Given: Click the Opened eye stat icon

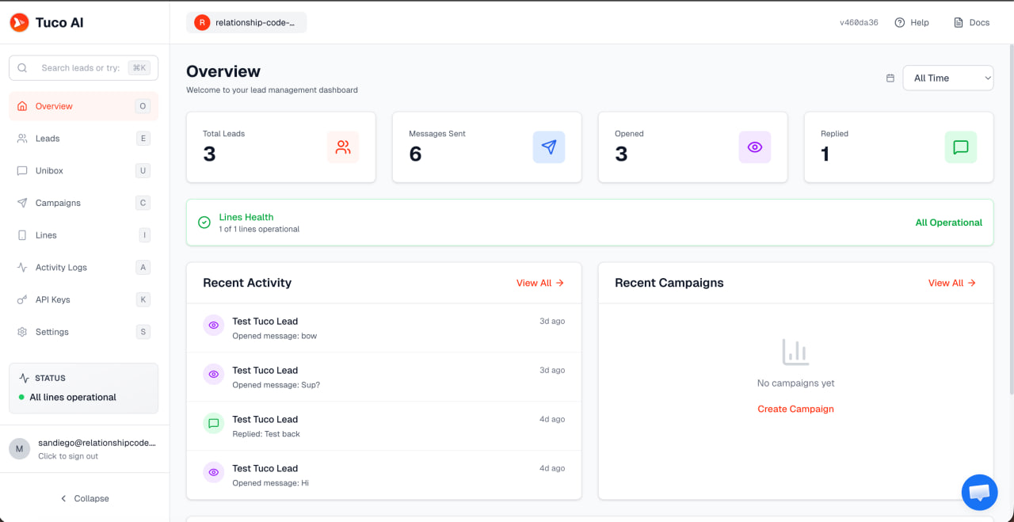Looking at the screenshot, I should point(754,147).
